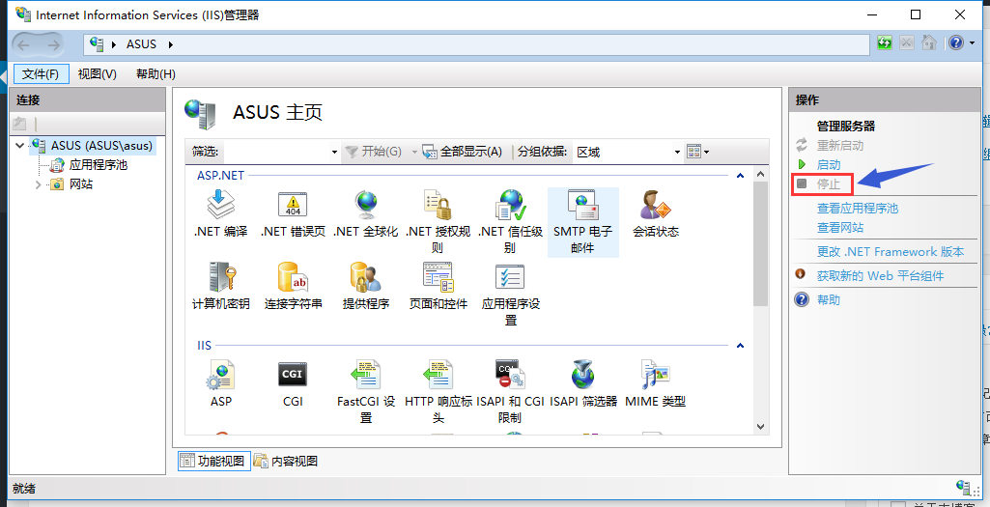Image resolution: width=990 pixels, height=507 pixels.
Task: Click the forward navigation arrow
Action: coord(54,44)
